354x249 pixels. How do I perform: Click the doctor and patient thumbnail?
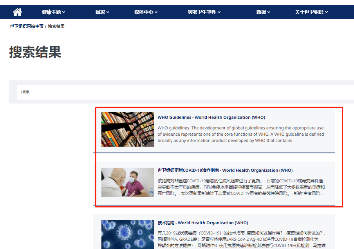pos(128,182)
